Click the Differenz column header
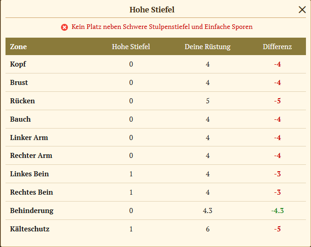The height and width of the screenshot is (247, 311). [277, 47]
